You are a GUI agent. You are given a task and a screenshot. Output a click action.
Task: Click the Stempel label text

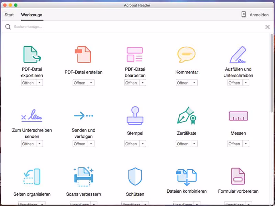pos(135,133)
